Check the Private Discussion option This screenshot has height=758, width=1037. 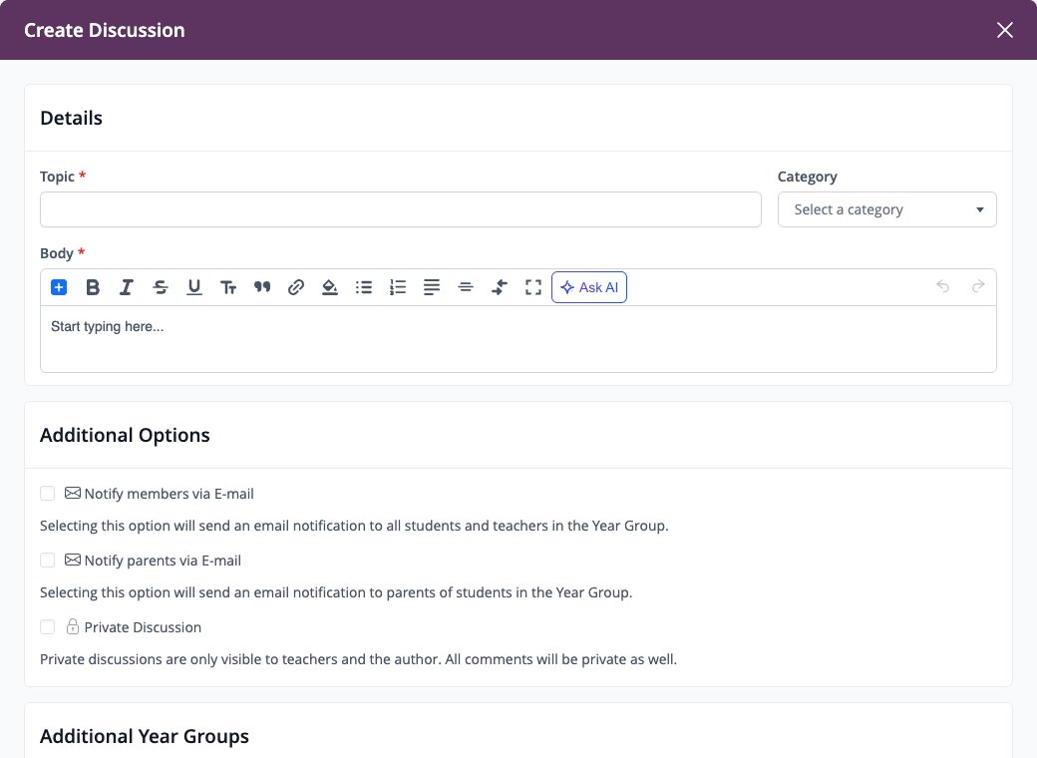pos(47,627)
